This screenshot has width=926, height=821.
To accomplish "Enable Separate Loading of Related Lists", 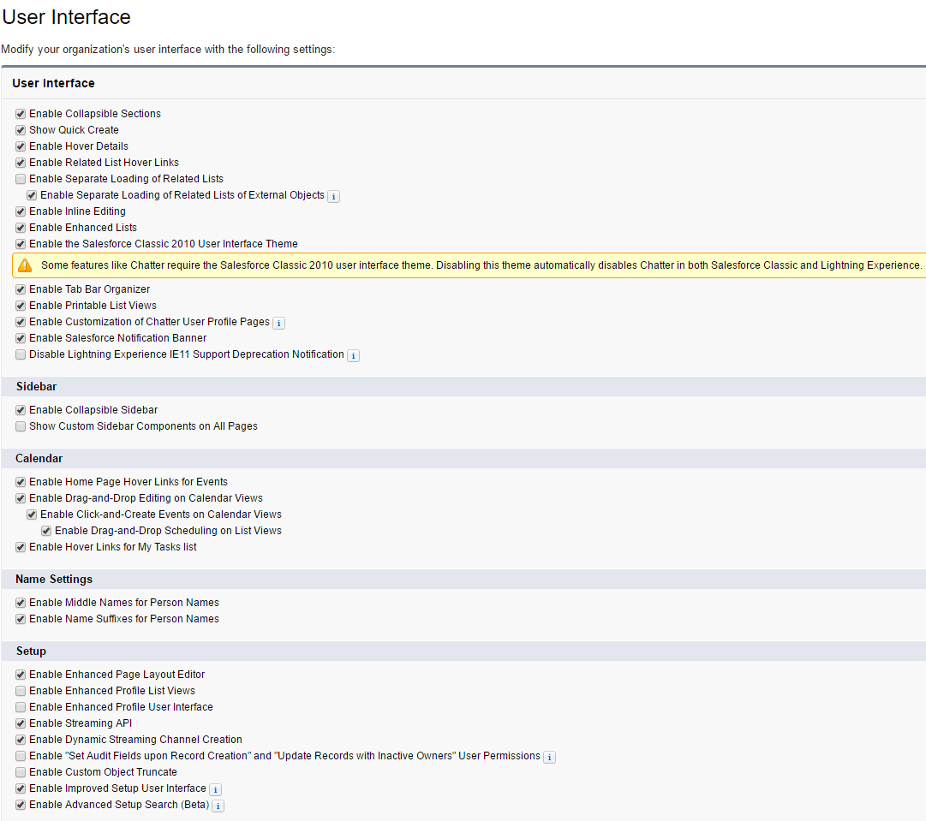I will (21, 179).
